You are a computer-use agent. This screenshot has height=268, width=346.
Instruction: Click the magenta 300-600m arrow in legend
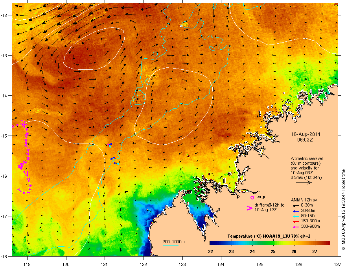pyautogui.click(x=296, y=227)
